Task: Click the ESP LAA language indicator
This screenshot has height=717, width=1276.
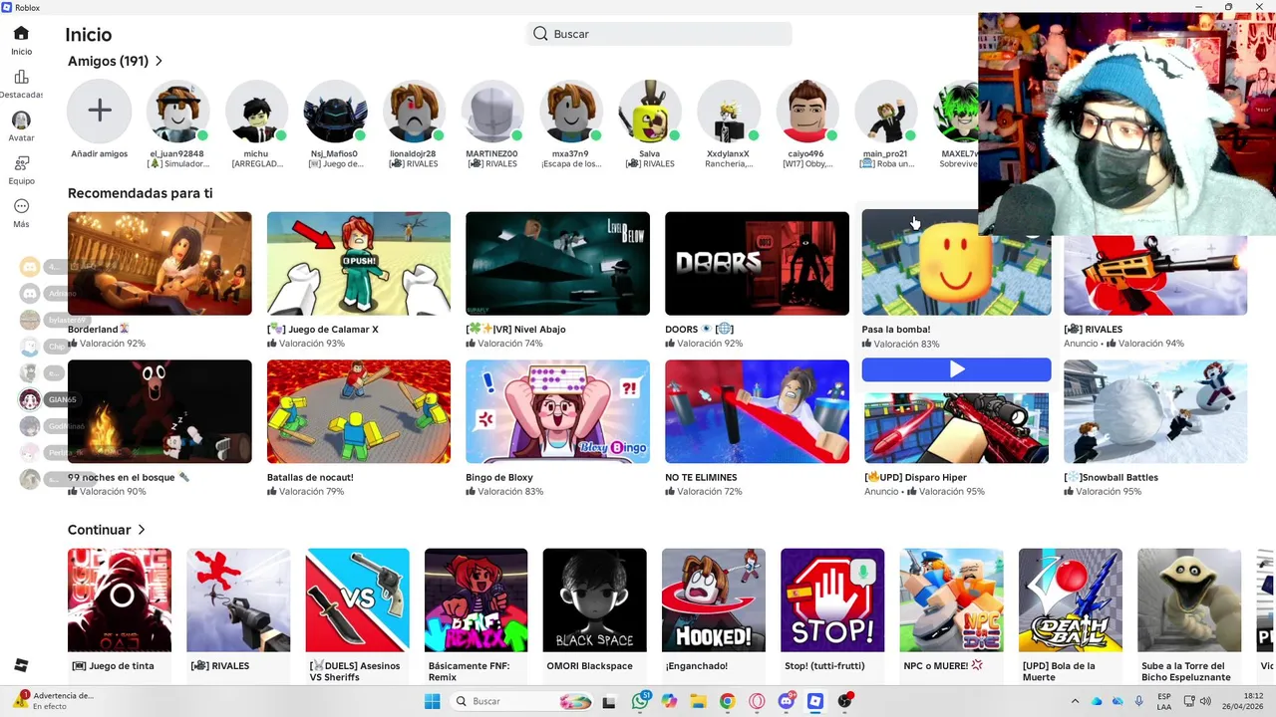Action: (1164, 701)
